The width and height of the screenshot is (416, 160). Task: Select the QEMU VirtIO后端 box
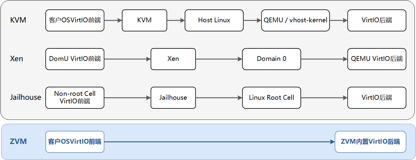[x=377, y=59]
